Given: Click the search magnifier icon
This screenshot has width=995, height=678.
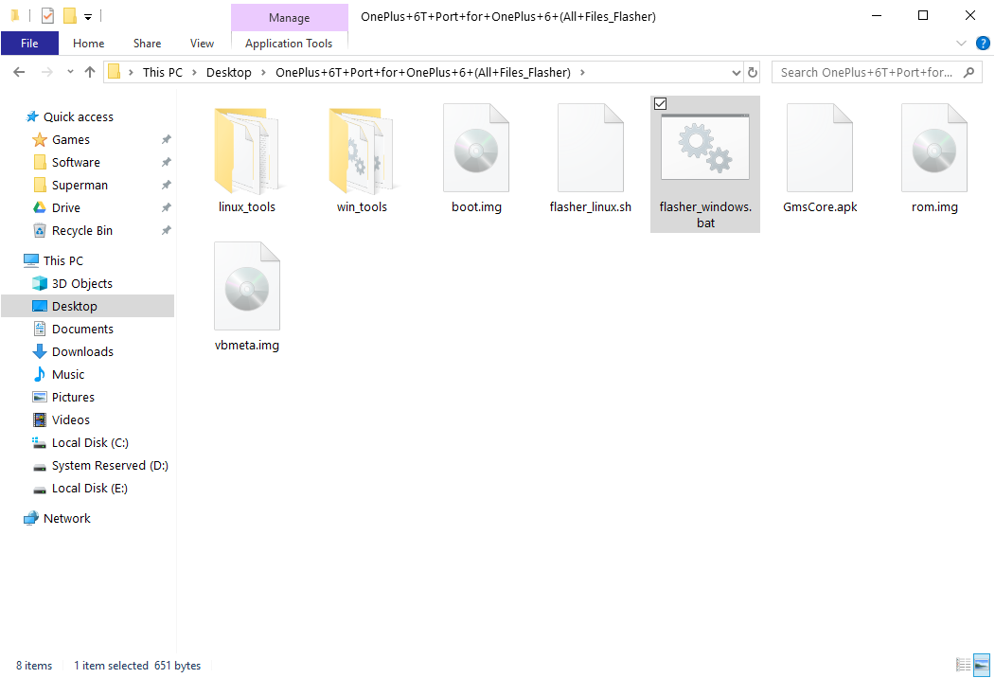Looking at the screenshot, I should (x=969, y=72).
